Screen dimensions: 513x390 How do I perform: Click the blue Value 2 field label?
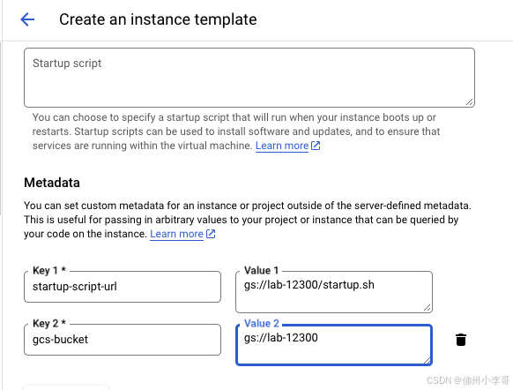tap(262, 323)
